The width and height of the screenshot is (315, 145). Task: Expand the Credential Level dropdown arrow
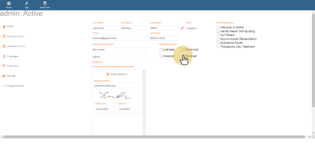(146, 49)
